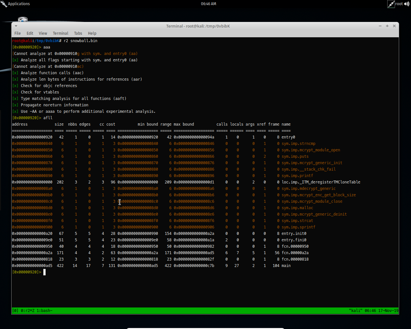The width and height of the screenshot is (411, 329).
Task: Open the Applications menu
Action: [15, 4]
